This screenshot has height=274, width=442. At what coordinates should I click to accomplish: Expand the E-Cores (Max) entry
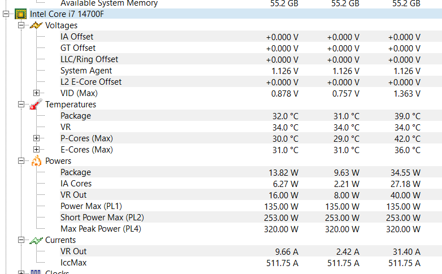pos(36,149)
